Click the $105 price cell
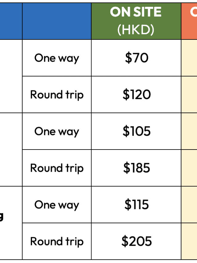 [x=136, y=131]
